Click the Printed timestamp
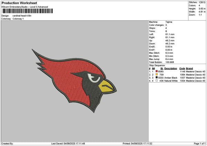Screen dimensions: 207x146 pos(137,144)
